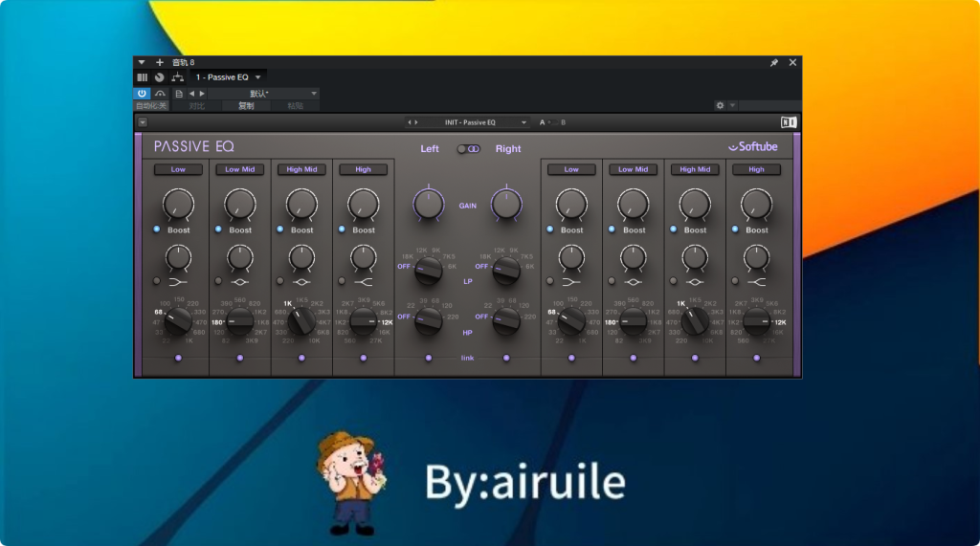Viewport: 980px width, 546px height.
Task: Step to previous NI preset arrow
Action: [x=410, y=122]
